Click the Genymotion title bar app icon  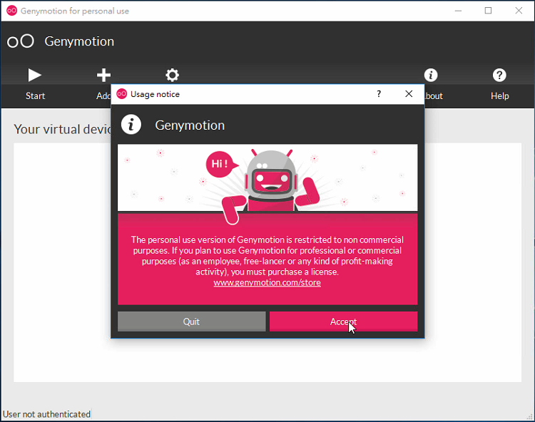pyautogui.click(x=12, y=11)
